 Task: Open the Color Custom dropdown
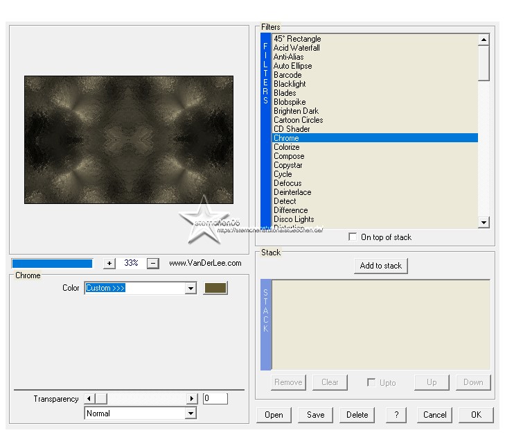point(191,288)
